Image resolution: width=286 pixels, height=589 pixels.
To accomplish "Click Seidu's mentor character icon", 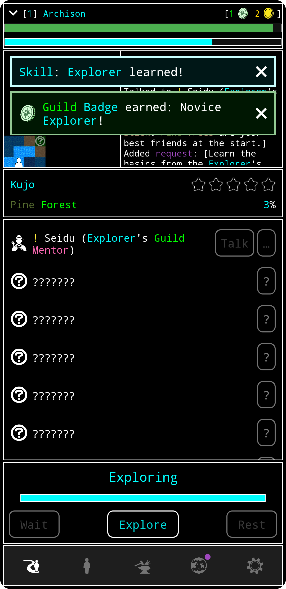I will 19,243.
